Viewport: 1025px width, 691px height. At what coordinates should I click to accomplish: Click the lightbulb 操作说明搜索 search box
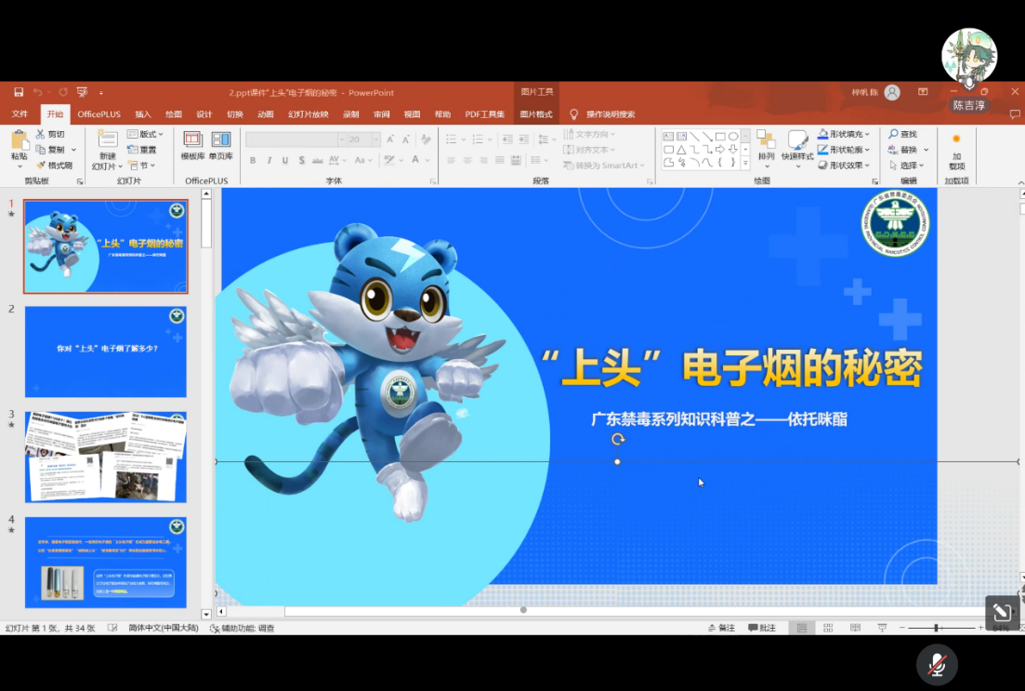[603, 114]
